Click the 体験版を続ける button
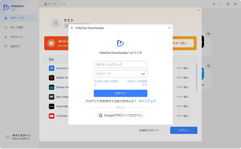 (149, 130)
